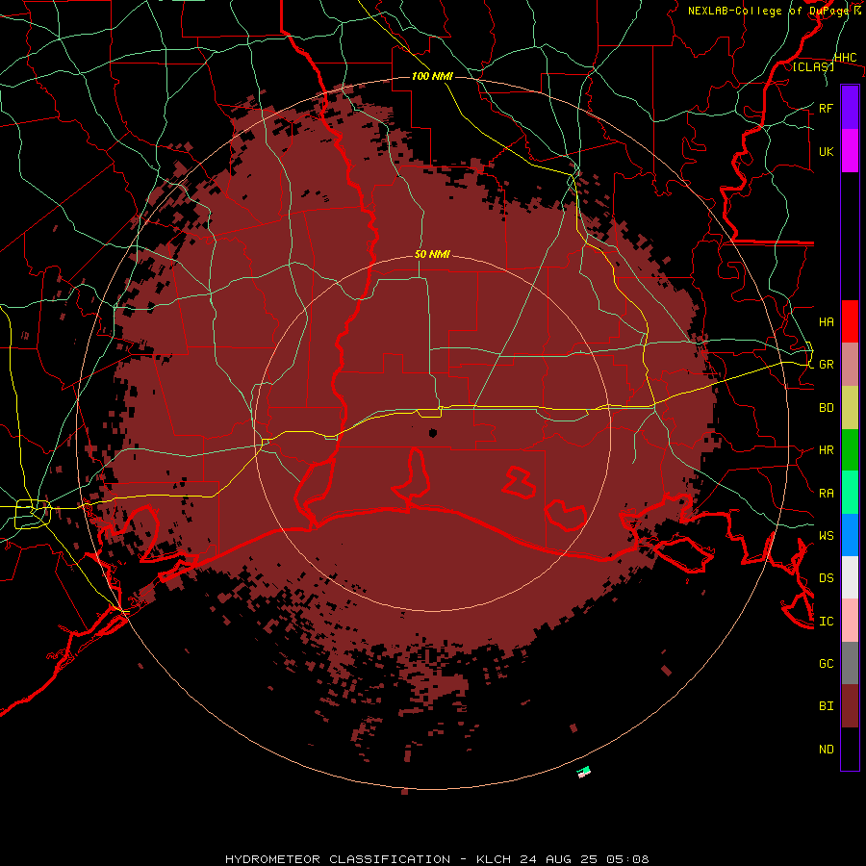This screenshot has width=866, height=866.
Task: Click the GC legend label
Action: [x=826, y=663]
